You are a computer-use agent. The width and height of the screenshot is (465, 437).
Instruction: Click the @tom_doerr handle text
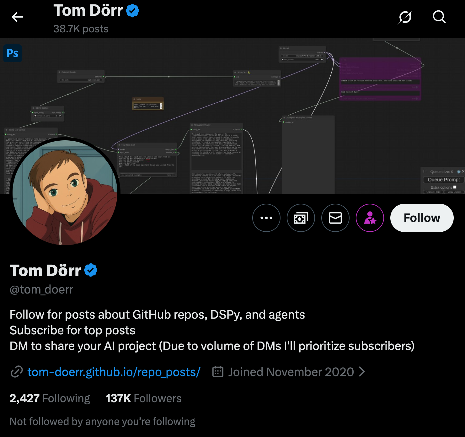coord(41,289)
